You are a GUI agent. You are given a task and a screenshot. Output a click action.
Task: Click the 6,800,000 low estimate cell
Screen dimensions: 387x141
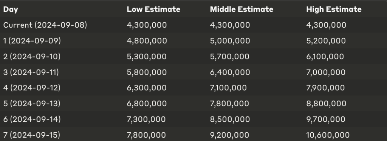pos(147,104)
